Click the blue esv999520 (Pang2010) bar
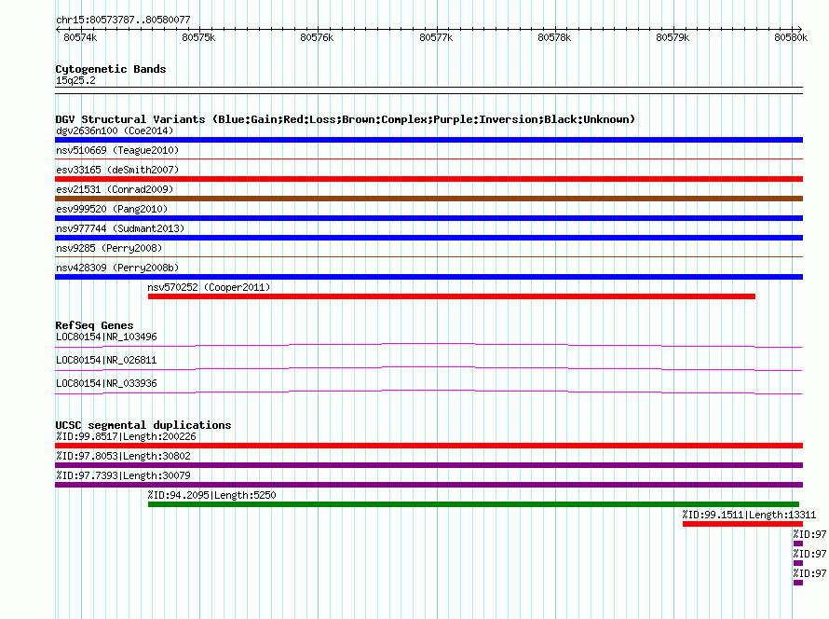 click(428, 218)
